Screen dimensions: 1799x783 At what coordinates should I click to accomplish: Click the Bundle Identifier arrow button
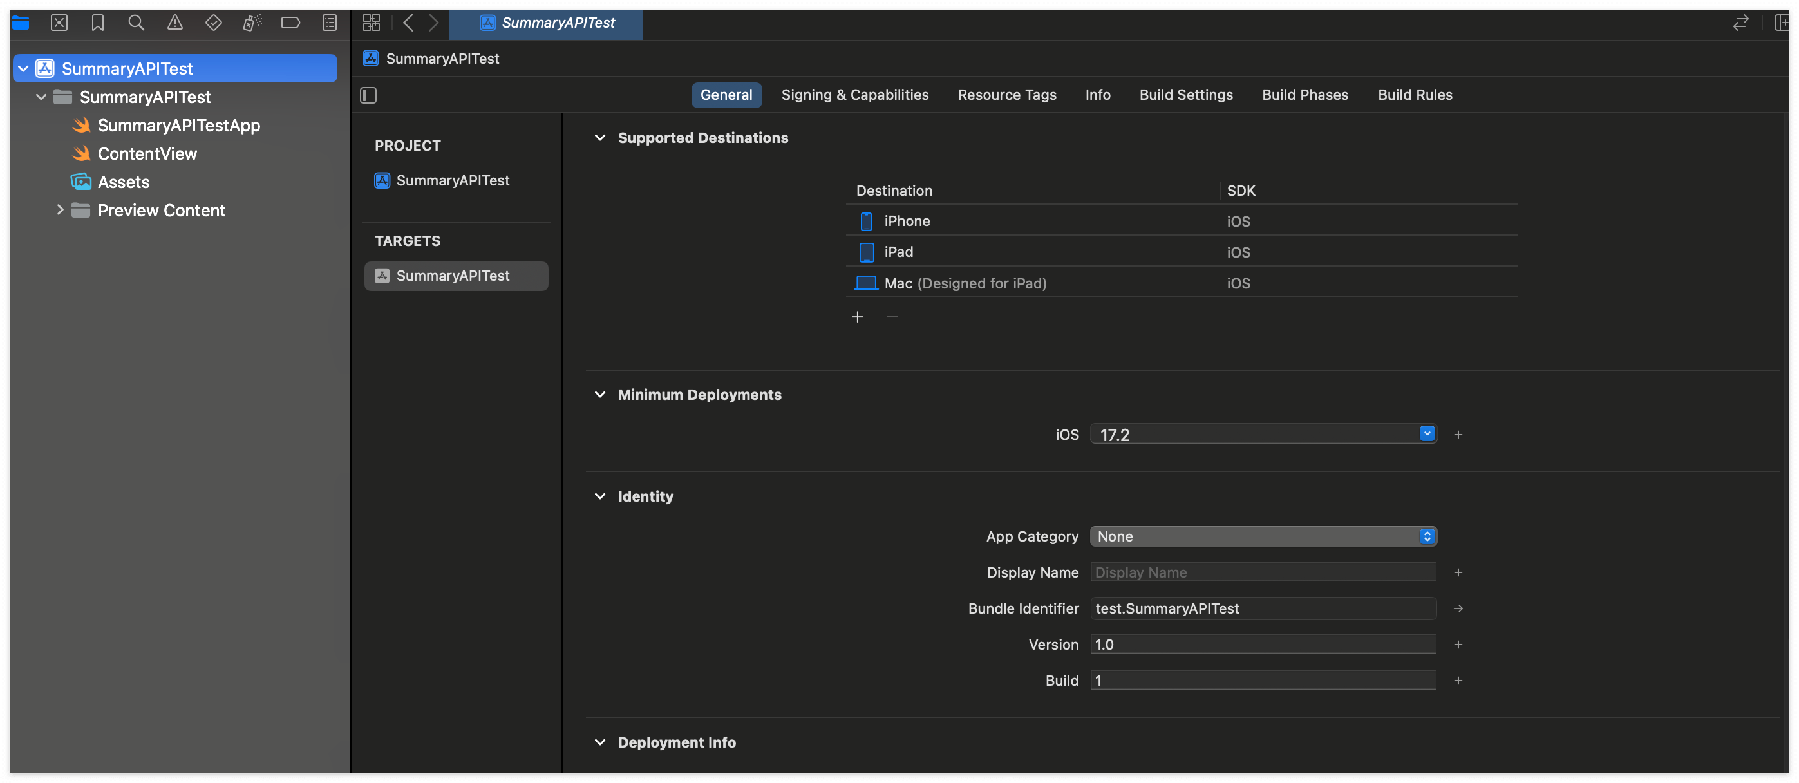pos(1458,608)
